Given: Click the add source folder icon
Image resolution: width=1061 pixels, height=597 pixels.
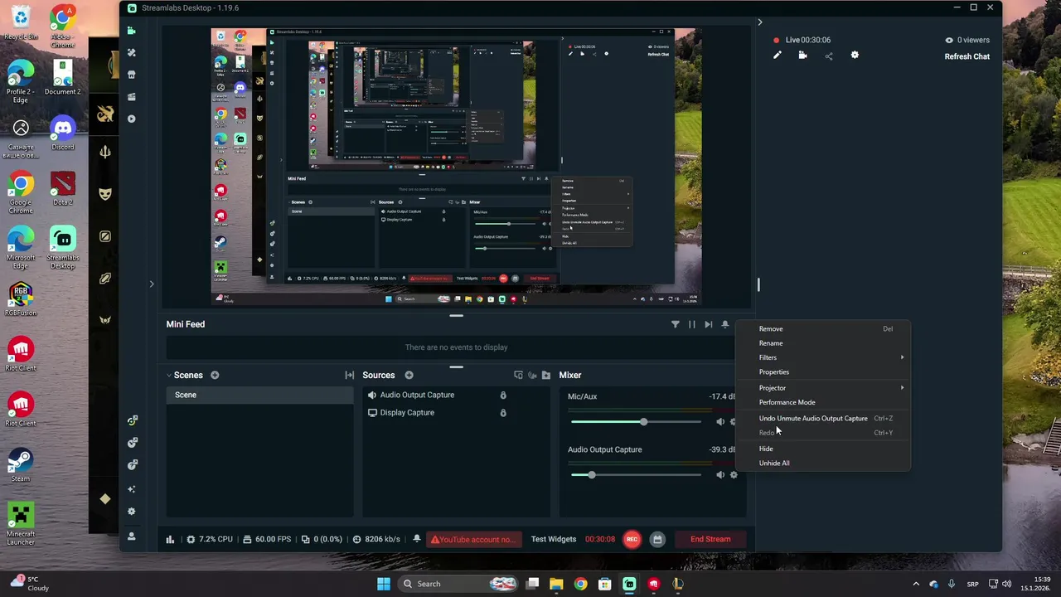Looking at the screenshot, I should pos(546,376).
